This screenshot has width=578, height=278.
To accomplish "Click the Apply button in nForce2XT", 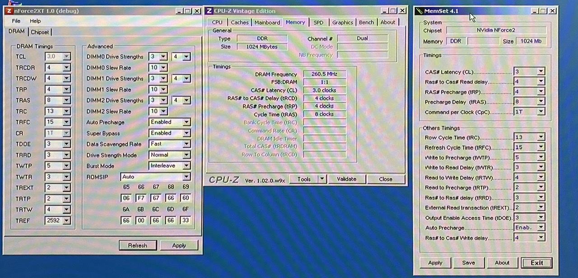I will 179,245.
